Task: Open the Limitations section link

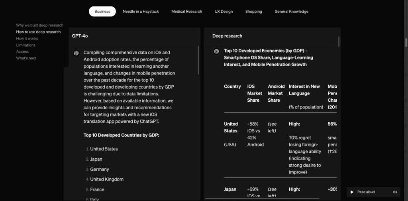Action: coord(25,45)
